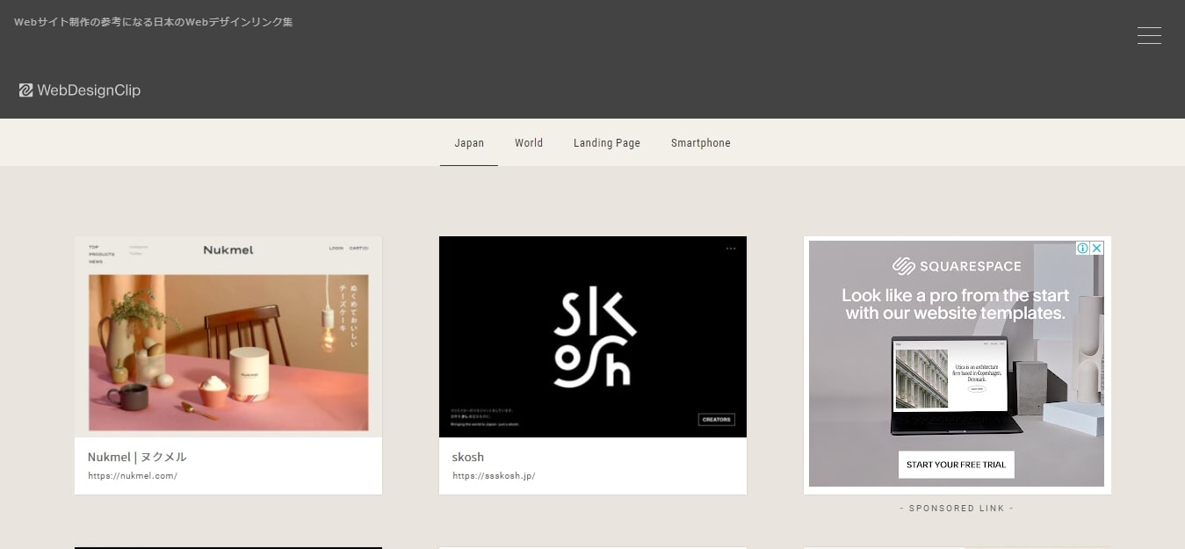Screen dimensions: 1185x549
Task: Click the "Nukmel | ヌクメル" title link
Action: (137, 457)
